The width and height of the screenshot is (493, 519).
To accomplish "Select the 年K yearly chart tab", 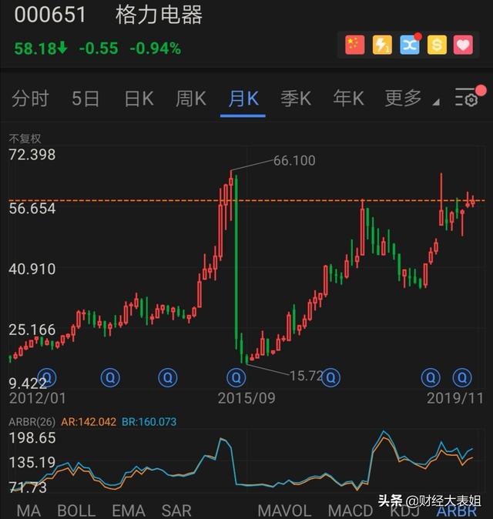I will [x=348, y=99].
